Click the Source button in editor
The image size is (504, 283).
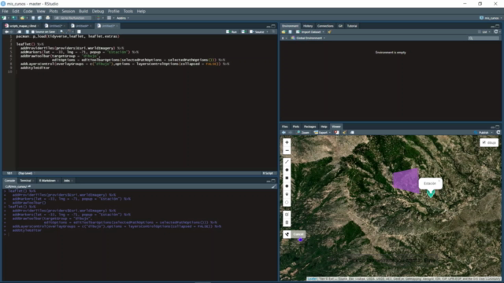point(258,31)
